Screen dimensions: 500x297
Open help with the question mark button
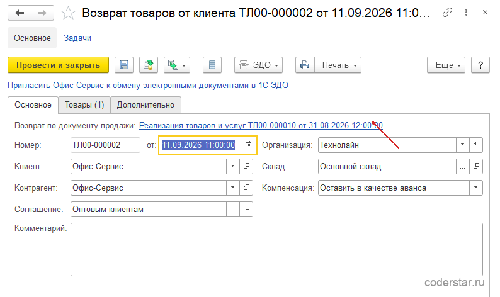click(480, 65)
